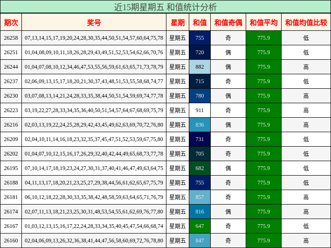
Task: Select issue number 26258
Action: pos(11,38)
